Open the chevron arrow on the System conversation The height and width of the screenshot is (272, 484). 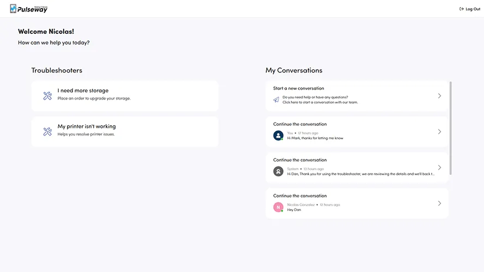click(x=439, y=168)
